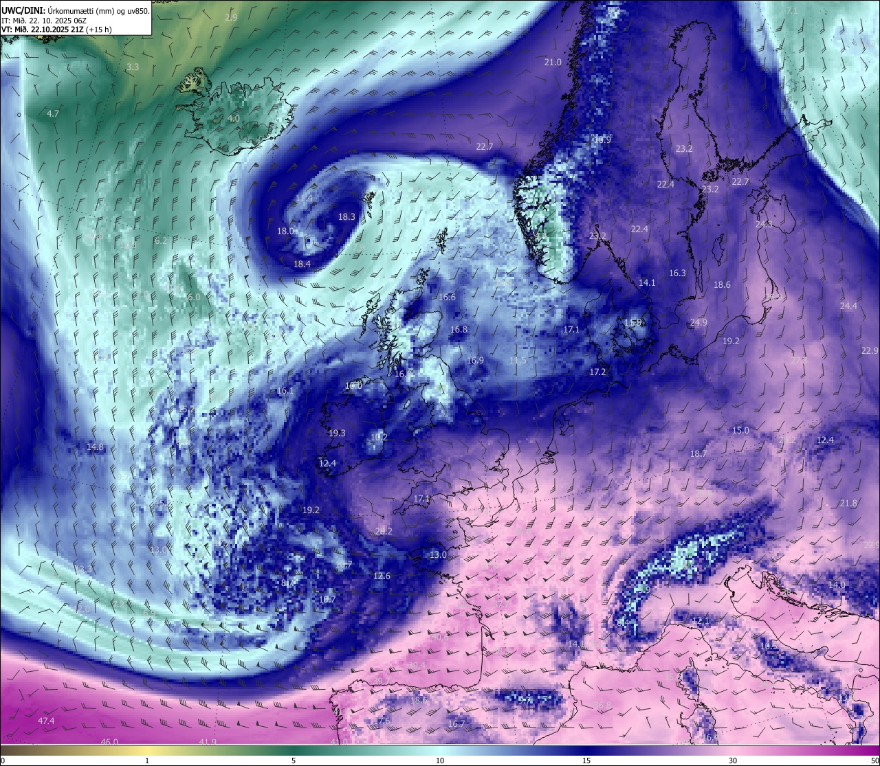
Task: Click the 14.8 value label
Action: [95, 447]
